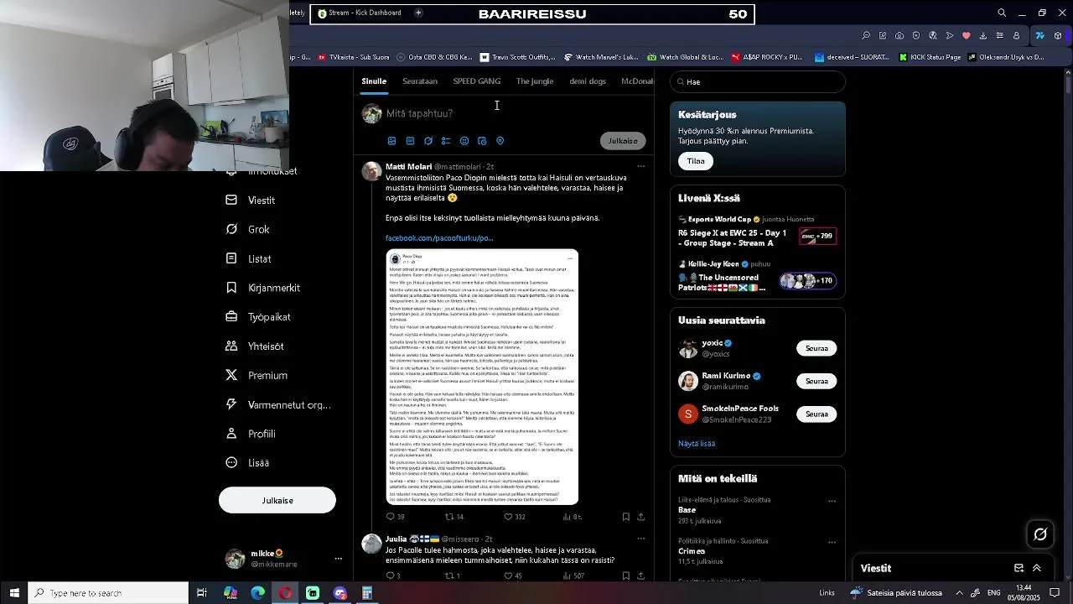This screenshot has width=1073, height=604.
Task: Open options for Base trend
Action: pyautogui.click(x=832, y=501)
